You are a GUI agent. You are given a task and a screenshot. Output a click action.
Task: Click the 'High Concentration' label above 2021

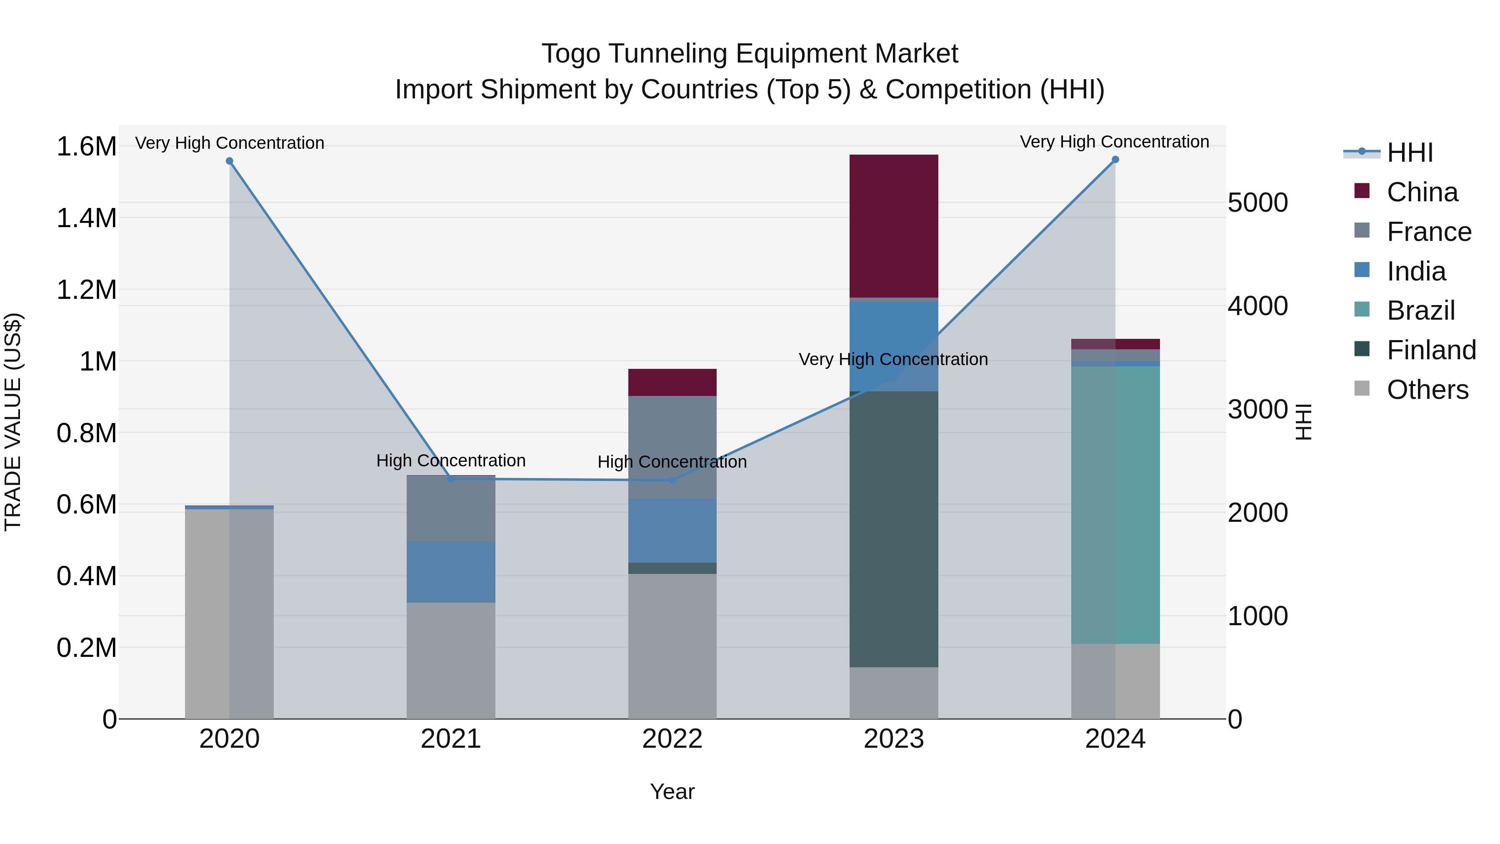[451, 460]
